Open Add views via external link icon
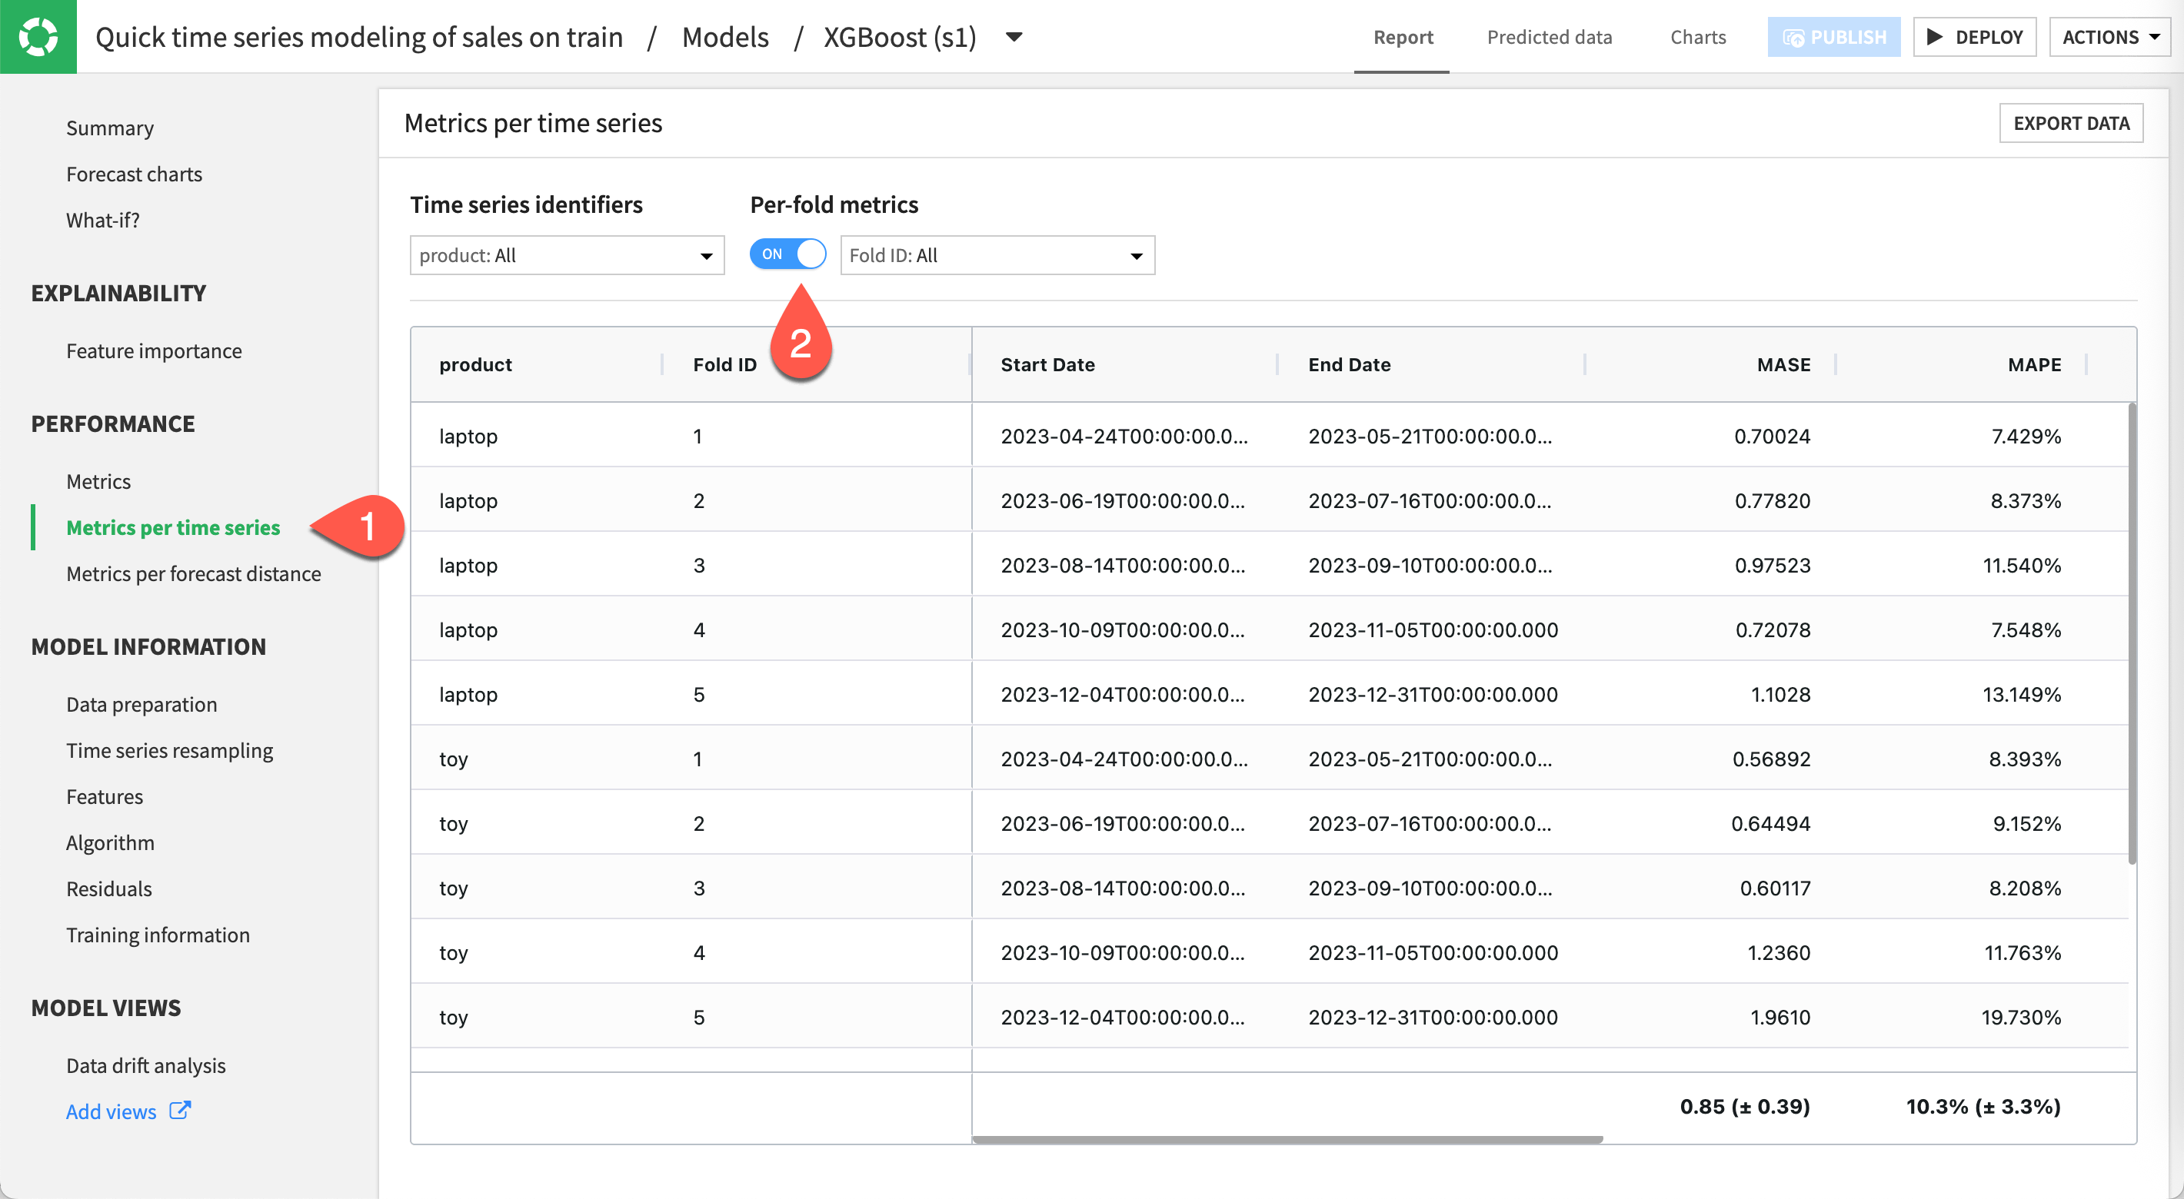 point(179,1111)
